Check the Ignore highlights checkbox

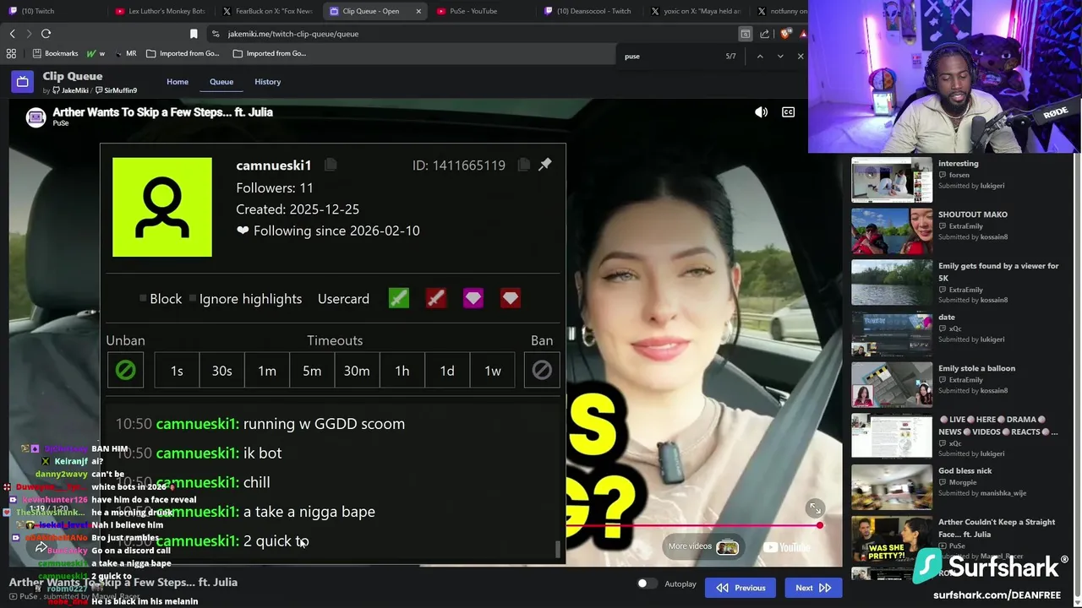(193, 299)
